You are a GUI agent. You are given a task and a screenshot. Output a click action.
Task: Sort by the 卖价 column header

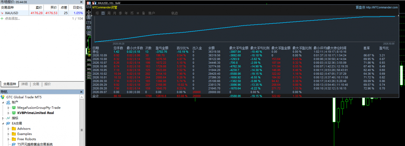36,7
